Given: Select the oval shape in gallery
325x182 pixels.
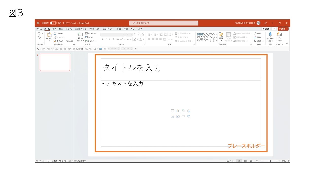Looking at the screenshot, I should click(x=214, y=34).
